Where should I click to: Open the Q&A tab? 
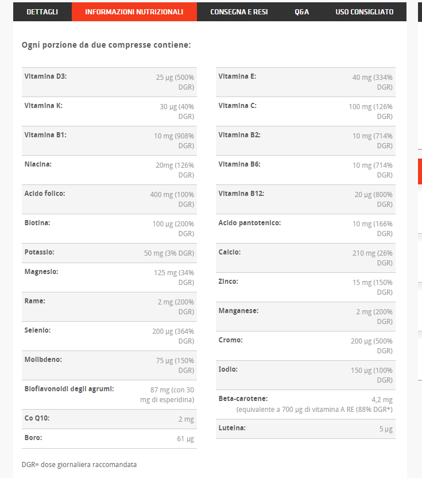tap(301, 11)
